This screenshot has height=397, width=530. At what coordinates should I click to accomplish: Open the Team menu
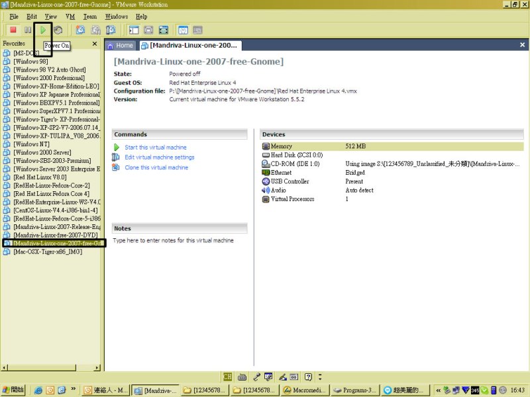point(90,16)
